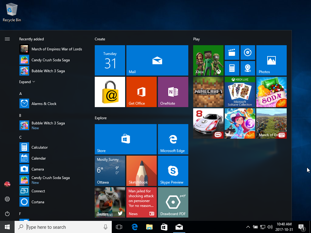Open the Ottawa weather tile

[x=110, y=171]
